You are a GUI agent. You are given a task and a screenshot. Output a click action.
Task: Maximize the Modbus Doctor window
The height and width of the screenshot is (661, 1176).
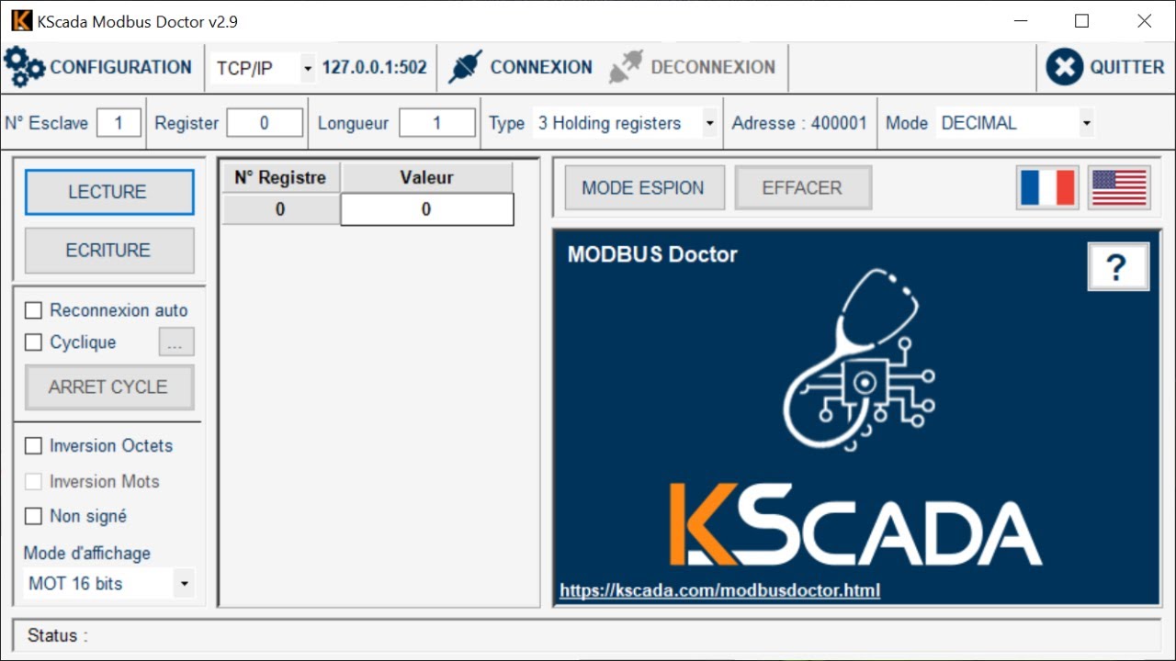point(1082,21)
